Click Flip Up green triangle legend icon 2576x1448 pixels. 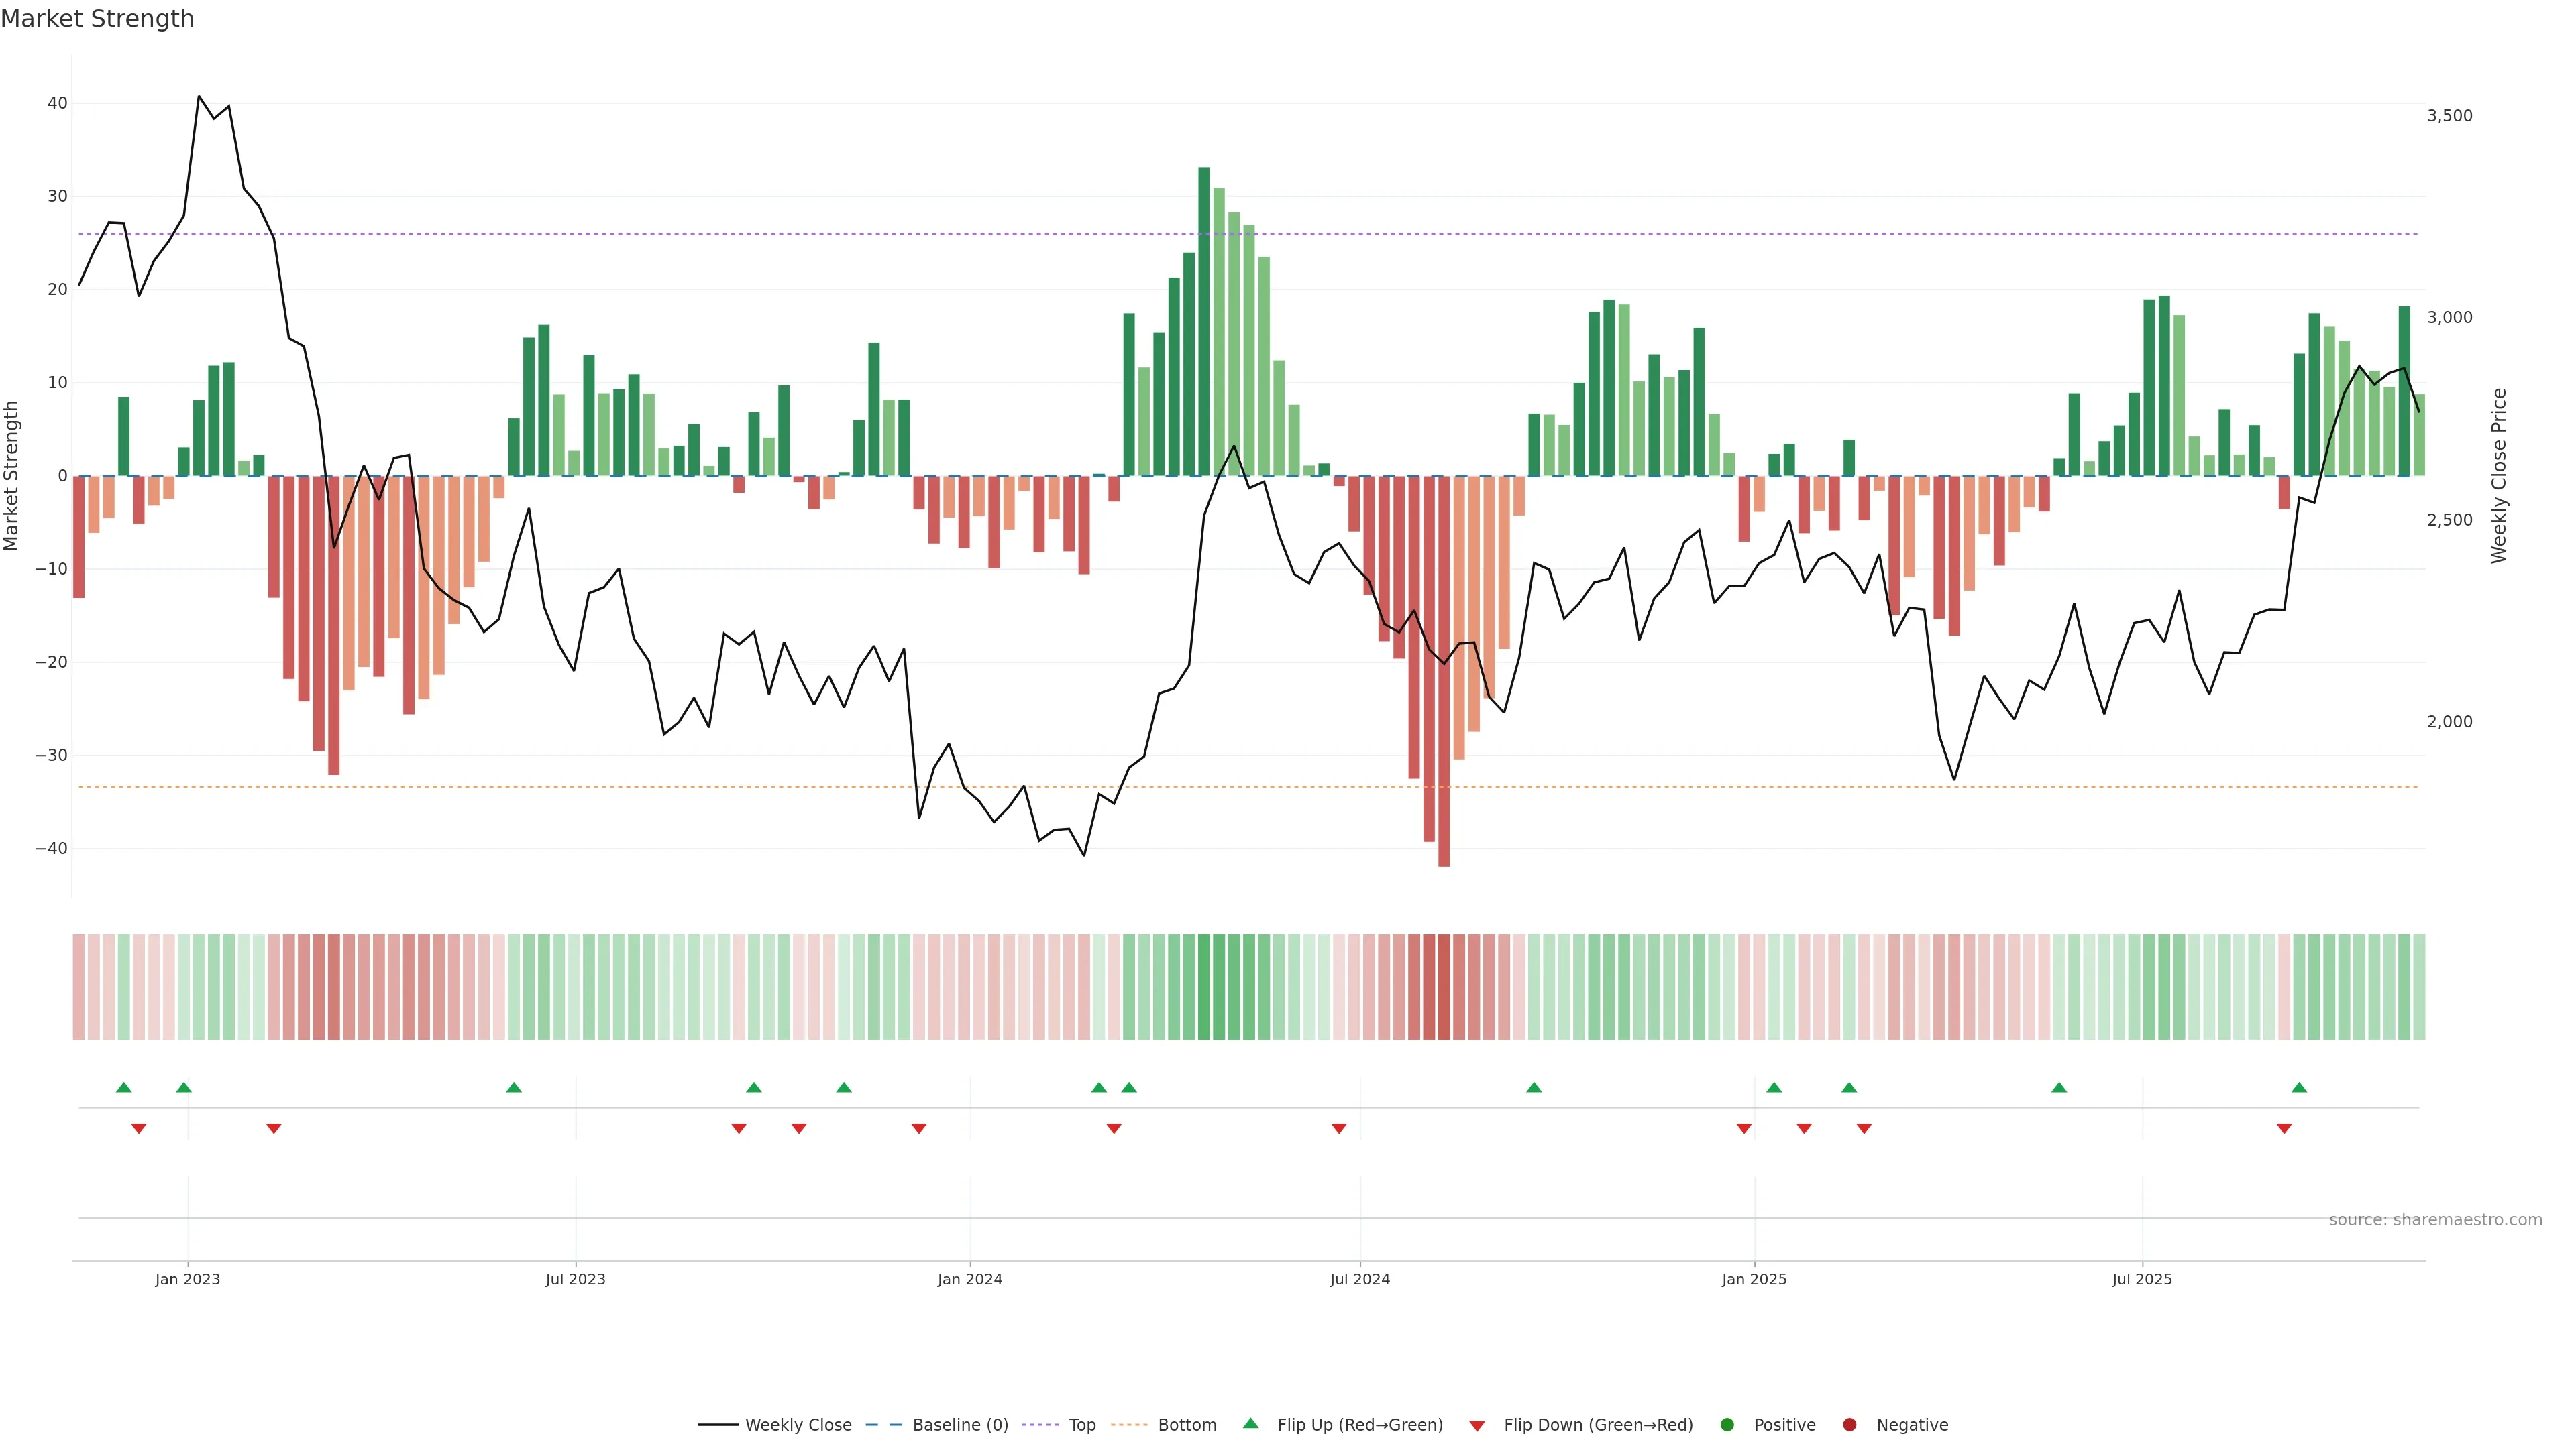[1250, 1423]
